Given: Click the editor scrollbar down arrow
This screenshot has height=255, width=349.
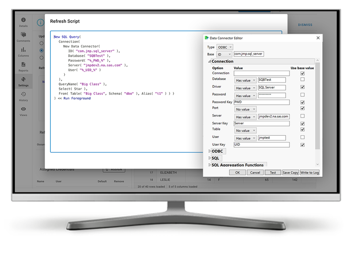Looking at the screenshot, I should (318, 164).
